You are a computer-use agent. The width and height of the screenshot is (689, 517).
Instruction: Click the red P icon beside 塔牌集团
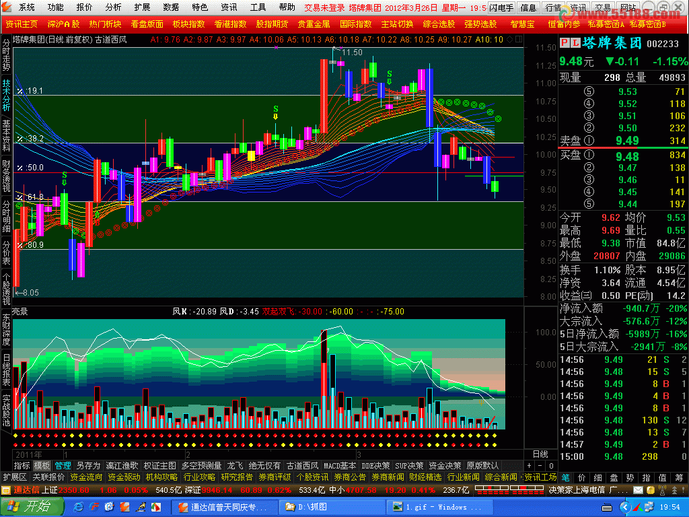tap(565, 43)
